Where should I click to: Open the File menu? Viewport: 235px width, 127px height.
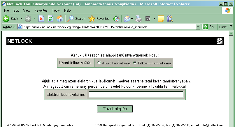[6, 10]
